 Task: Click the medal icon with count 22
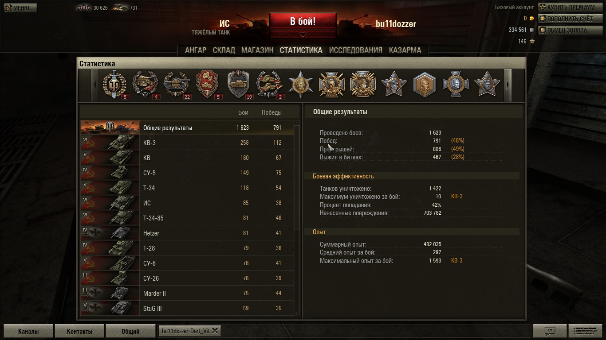[177, 85]
